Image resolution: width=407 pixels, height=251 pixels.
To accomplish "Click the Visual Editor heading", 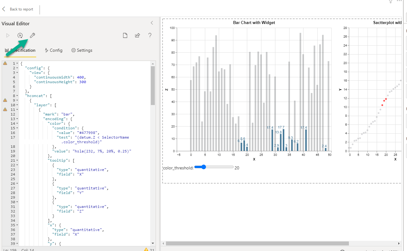I will [x=15, y=24].
